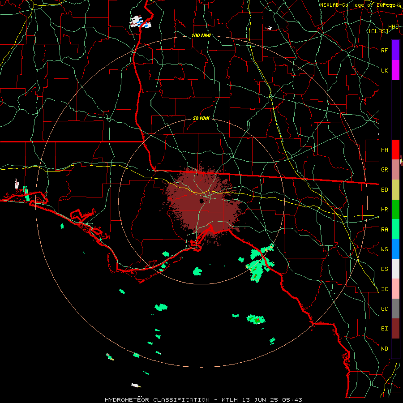The image size is (403, 403).
Task: Click the WS legend label
Action: pos(384,249)
